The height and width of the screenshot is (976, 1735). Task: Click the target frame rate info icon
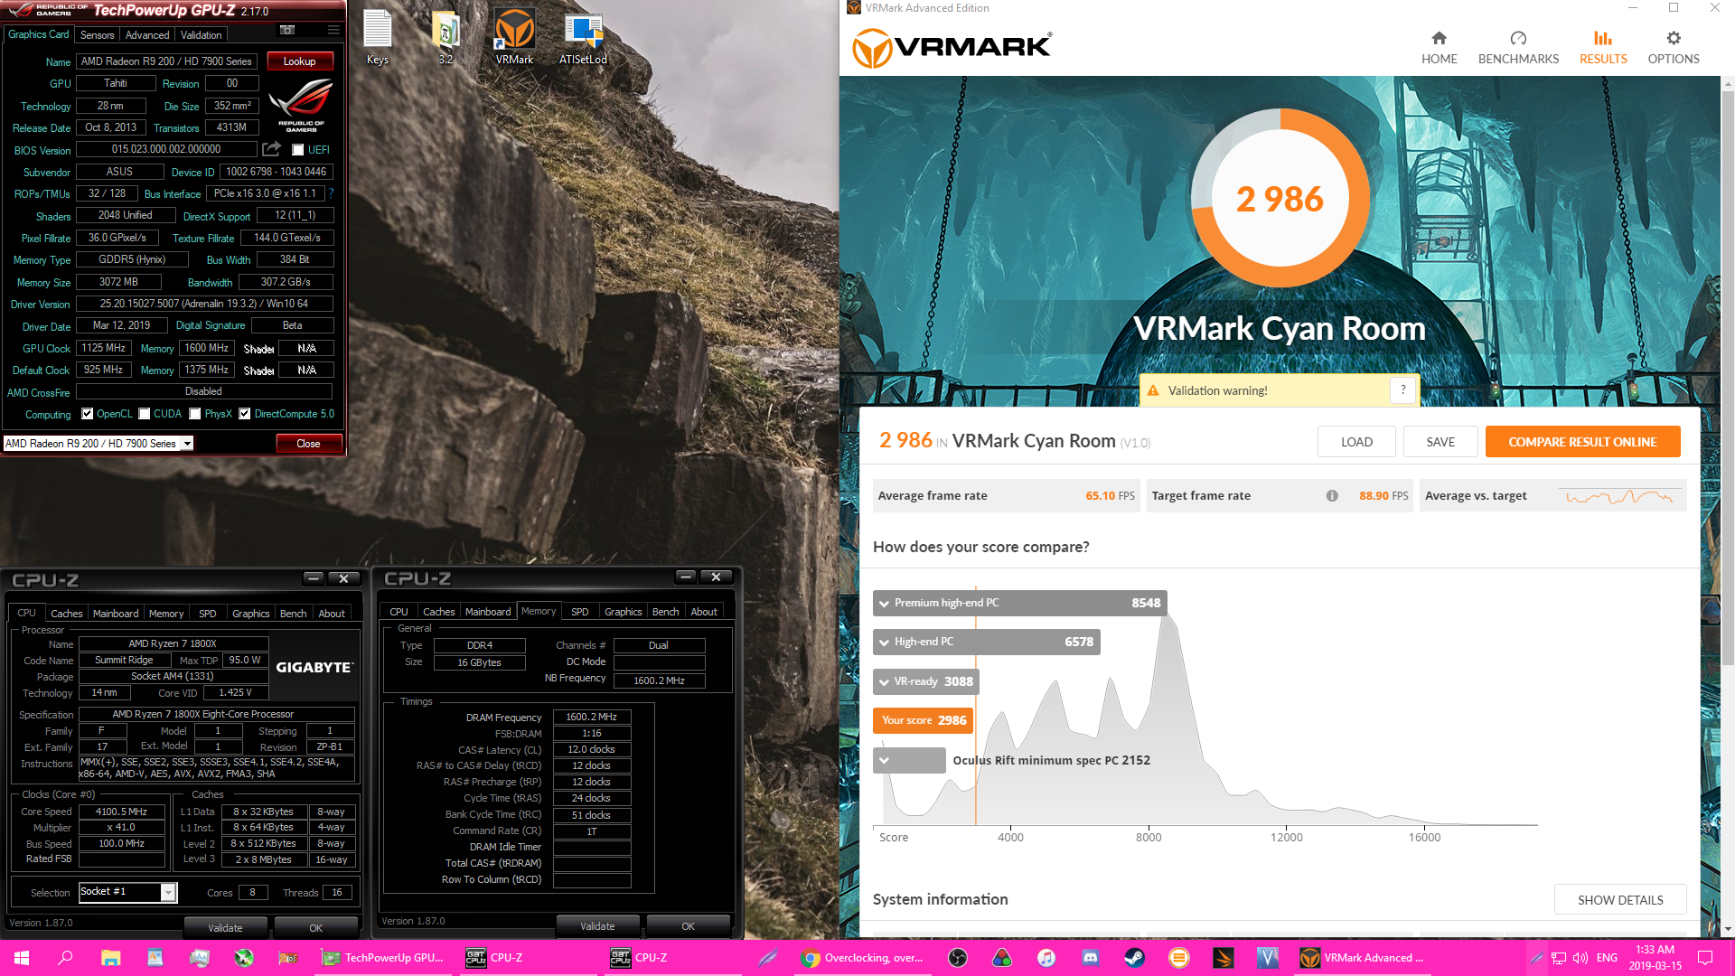(x=1332, y=495)
